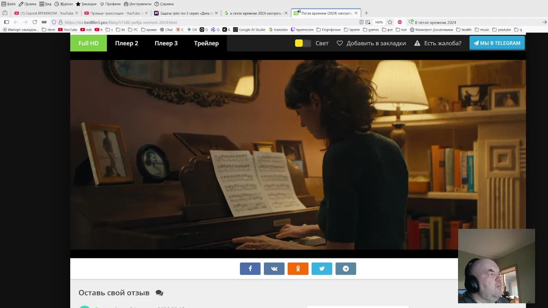Open the "games" bookmarks folder

pyautogui.click(x=371, y=30)
